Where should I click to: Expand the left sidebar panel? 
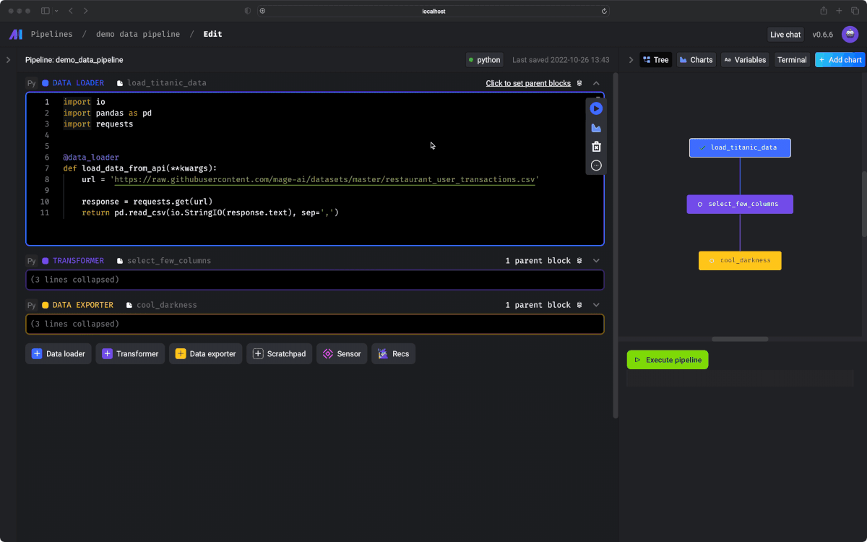8,60
